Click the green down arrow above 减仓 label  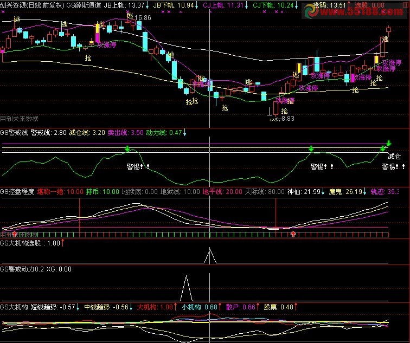pyautogui.click(x=389, y=143)
